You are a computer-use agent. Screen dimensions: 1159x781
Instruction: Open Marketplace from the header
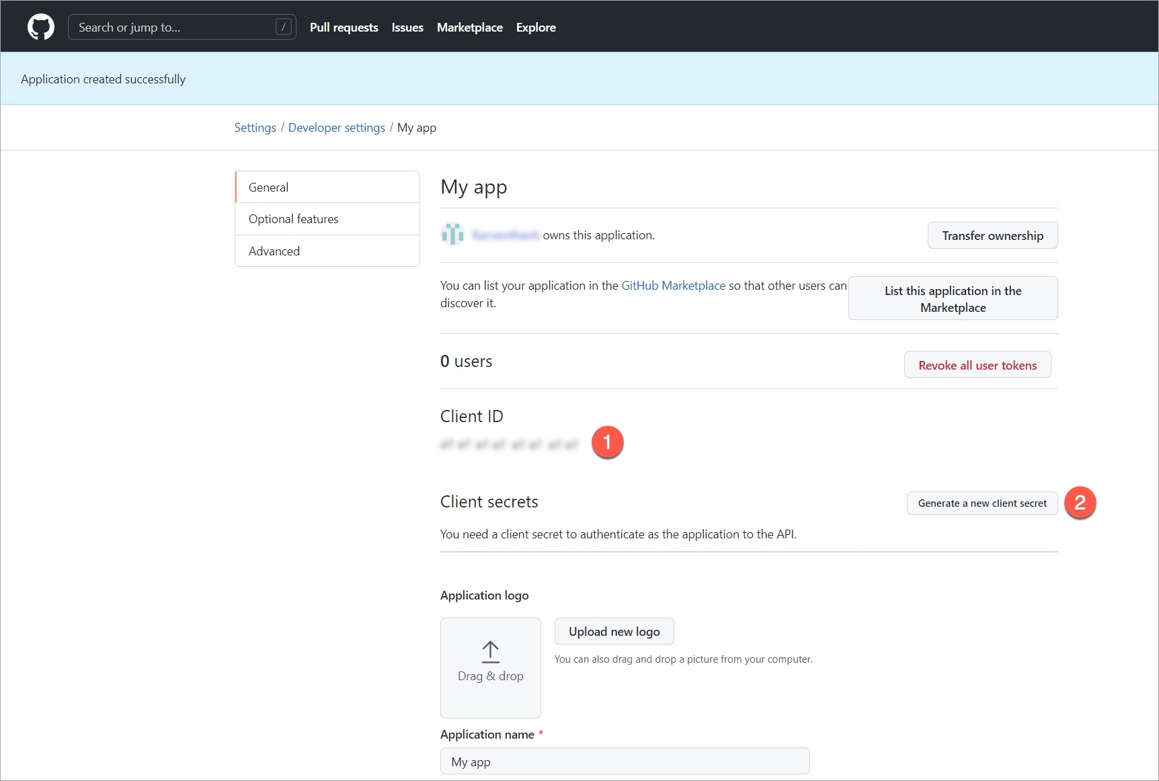(469, 28)
